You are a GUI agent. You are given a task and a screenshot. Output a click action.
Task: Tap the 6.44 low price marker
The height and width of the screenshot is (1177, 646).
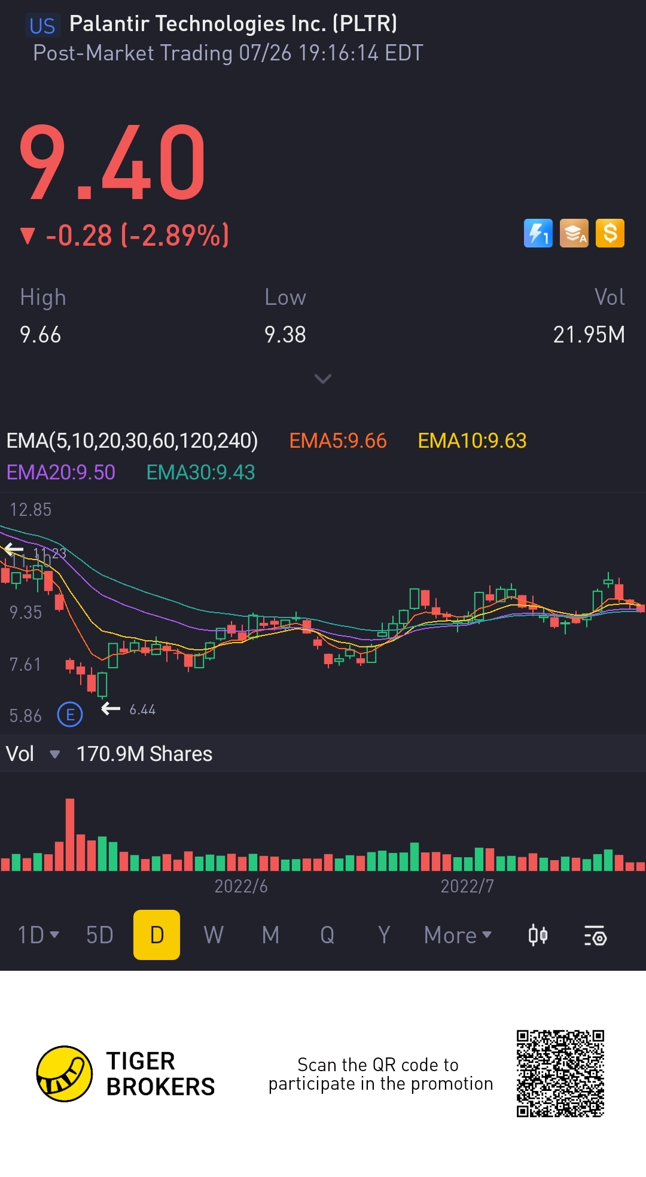[x=142, y=710]
